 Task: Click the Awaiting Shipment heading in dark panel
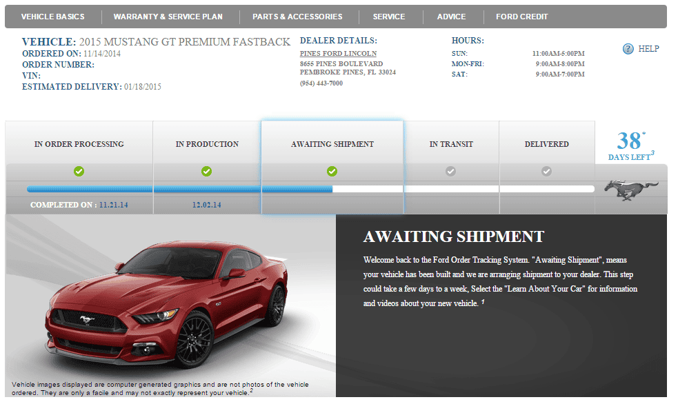454,236
